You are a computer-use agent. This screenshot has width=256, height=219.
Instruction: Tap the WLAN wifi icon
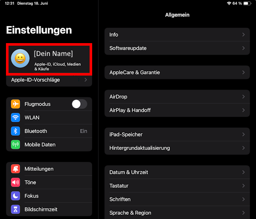pos(15,117)
